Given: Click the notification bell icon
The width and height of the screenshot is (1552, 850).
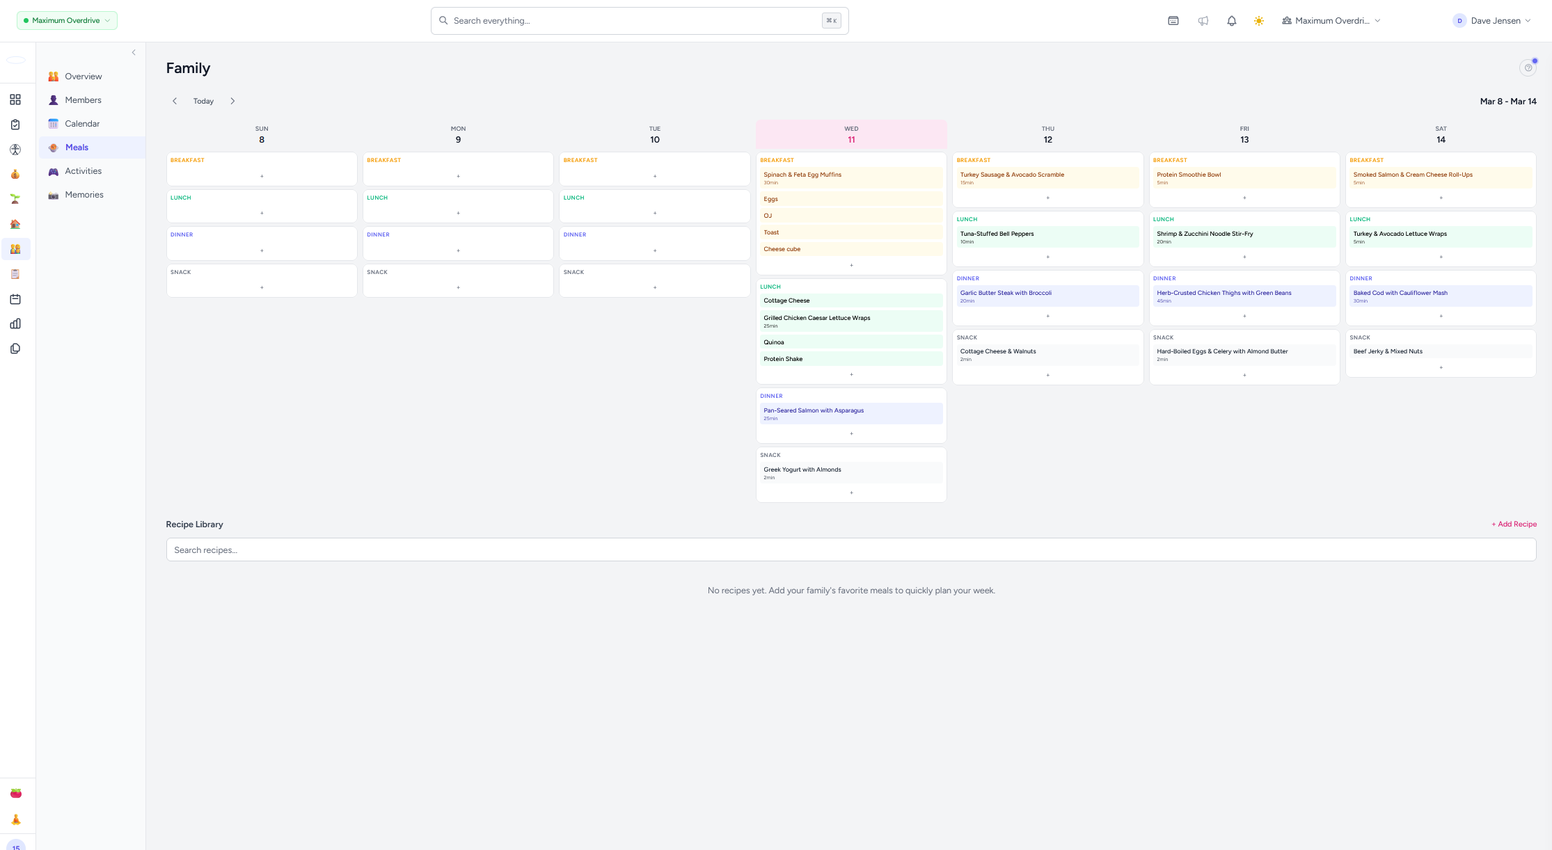Looking at the screenshot, I should coord(1231,21).
